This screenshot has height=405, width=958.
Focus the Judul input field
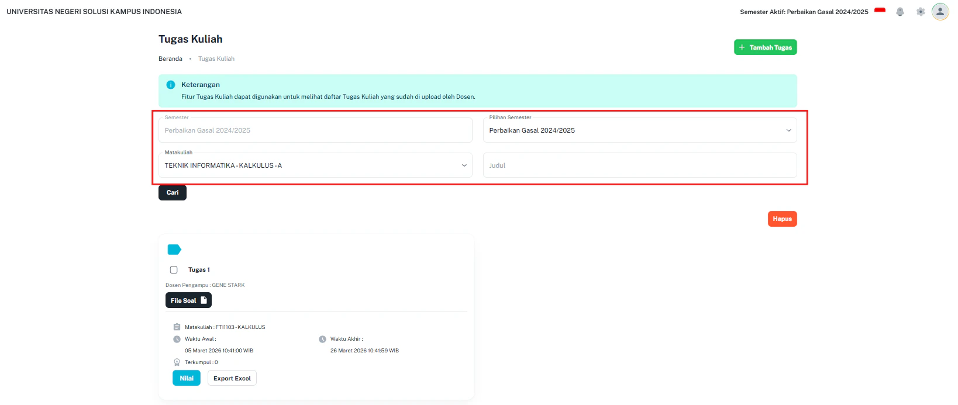pyautogui.click(x=640, y=165)
